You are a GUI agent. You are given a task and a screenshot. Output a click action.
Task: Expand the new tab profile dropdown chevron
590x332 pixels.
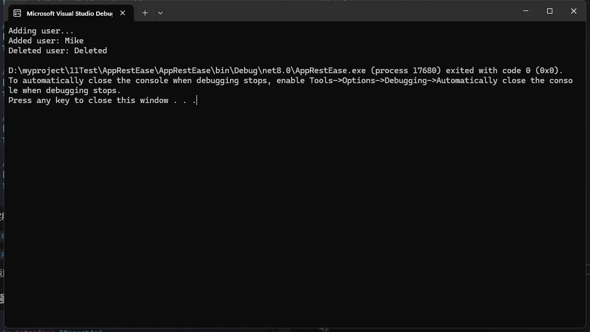(x=160, y=13)
